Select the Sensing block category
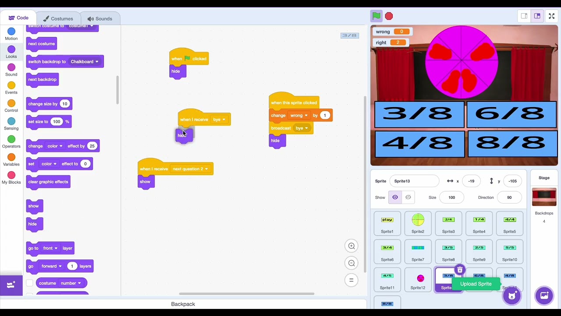 click(x=11, y=124)
